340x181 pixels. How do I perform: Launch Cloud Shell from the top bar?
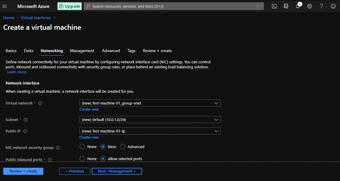click(274, 6)
